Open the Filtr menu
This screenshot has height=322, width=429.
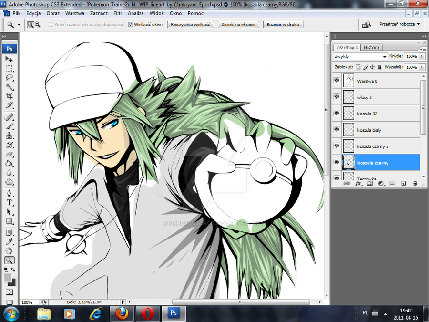point(118,13)
